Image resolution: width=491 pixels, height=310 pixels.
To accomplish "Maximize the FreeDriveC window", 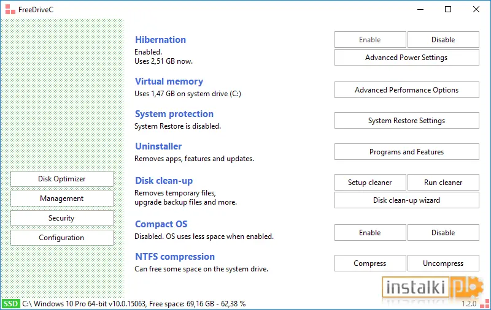I will [448, 9].
